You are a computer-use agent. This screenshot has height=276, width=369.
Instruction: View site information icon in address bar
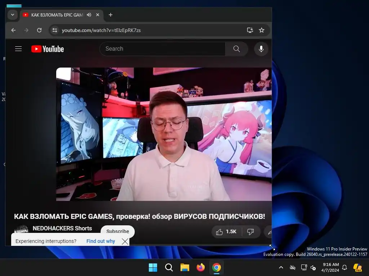tap(55, 30)
